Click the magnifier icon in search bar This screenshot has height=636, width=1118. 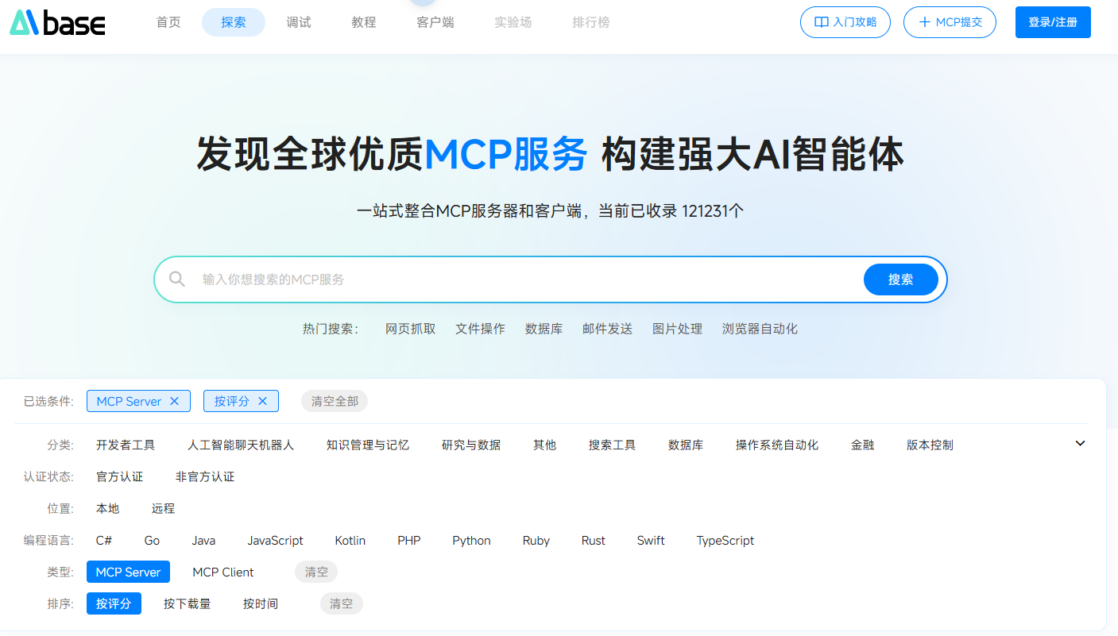click(177, 279)
